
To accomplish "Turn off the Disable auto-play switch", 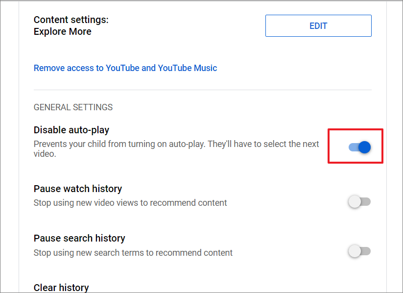I will [359, 147].
